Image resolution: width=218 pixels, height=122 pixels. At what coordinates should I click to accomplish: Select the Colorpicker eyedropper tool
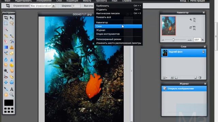point(6,89)
